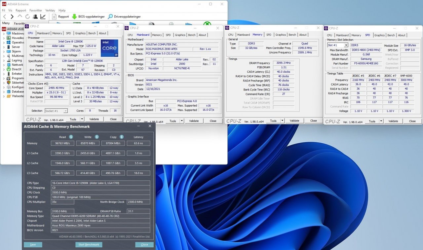Click the green BIOS-oppdateringer download icon

tap(74, 17)
